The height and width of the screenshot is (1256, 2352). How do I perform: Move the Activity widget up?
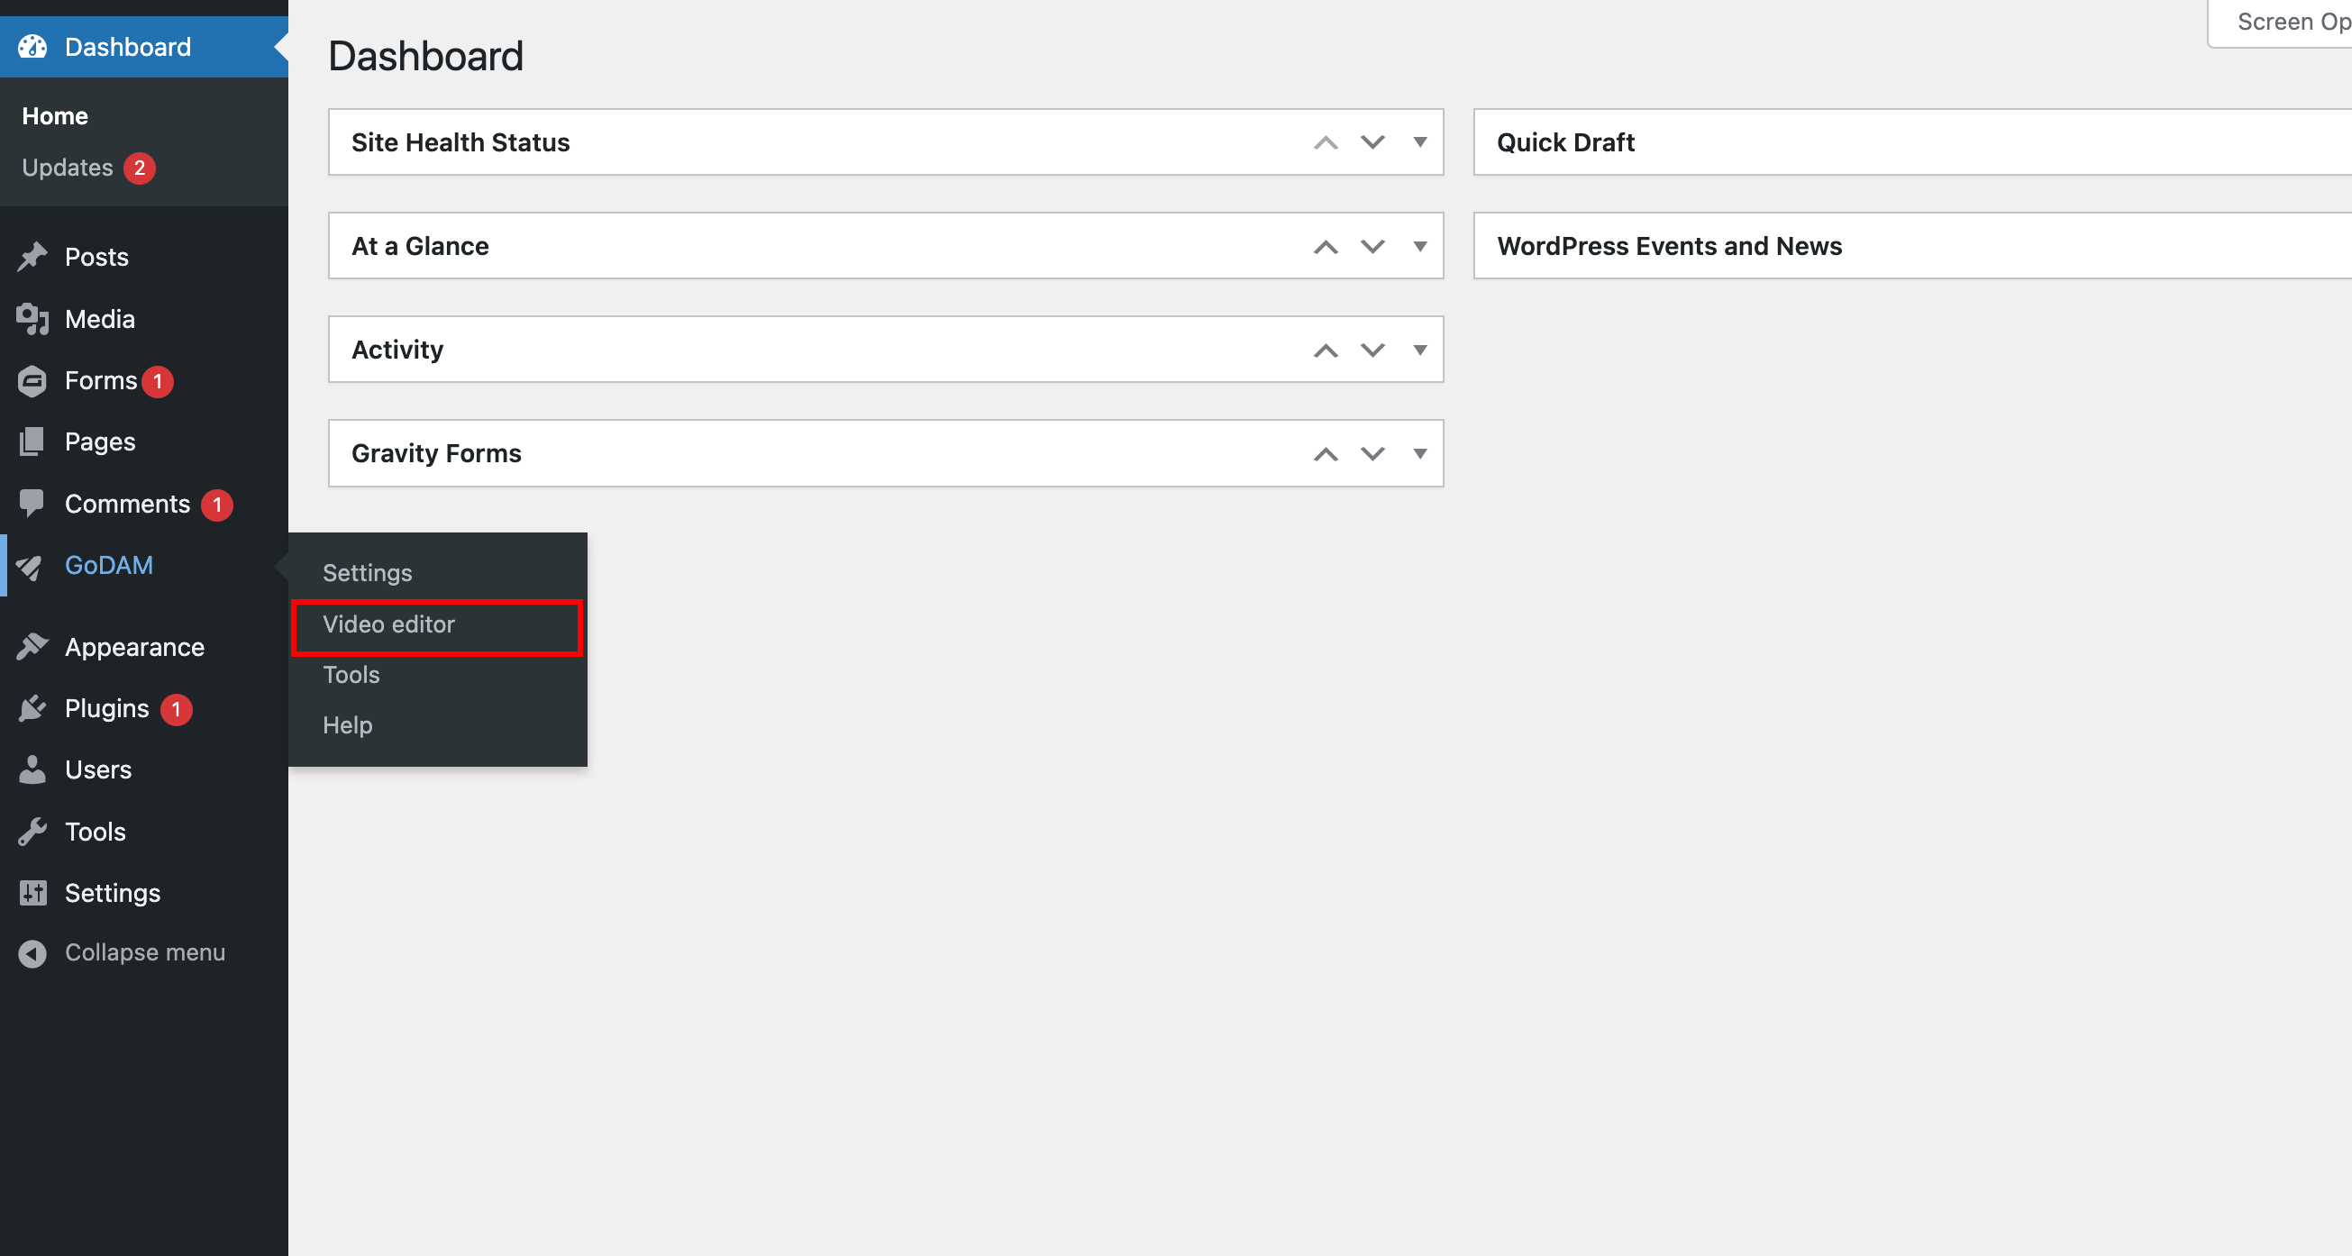tap(1325, 349)
